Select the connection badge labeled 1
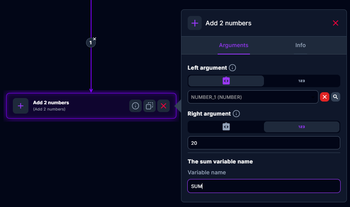This screenshot has width=350, height=207. coord(91,43)
